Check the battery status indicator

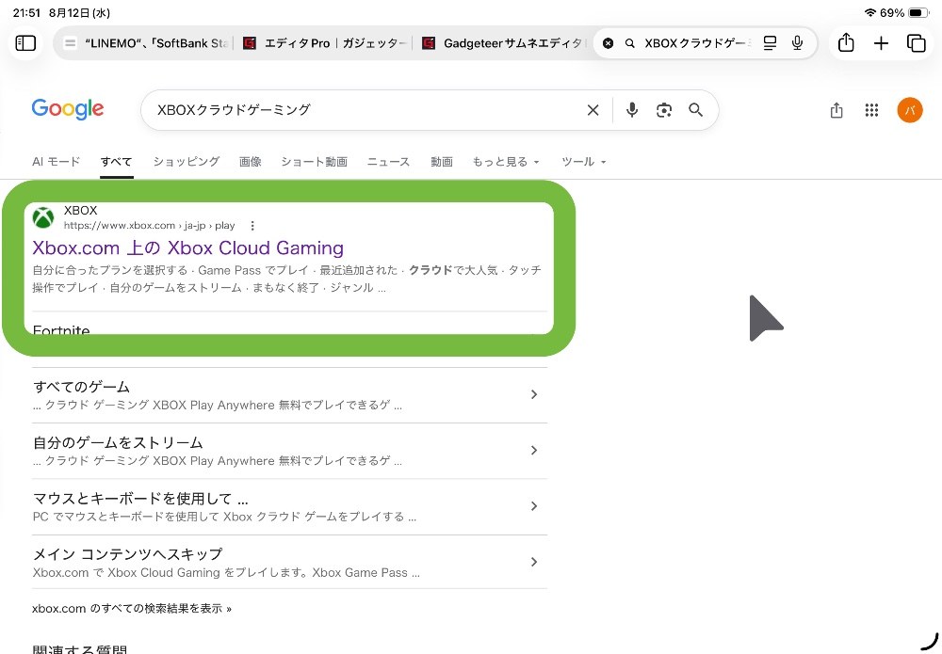(918, 12)
